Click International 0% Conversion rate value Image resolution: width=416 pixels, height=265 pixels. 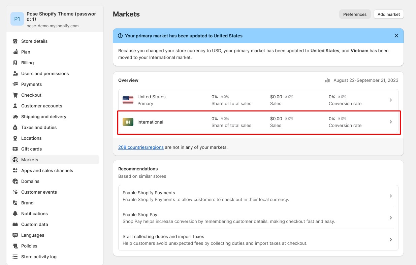tap(332, 119)
